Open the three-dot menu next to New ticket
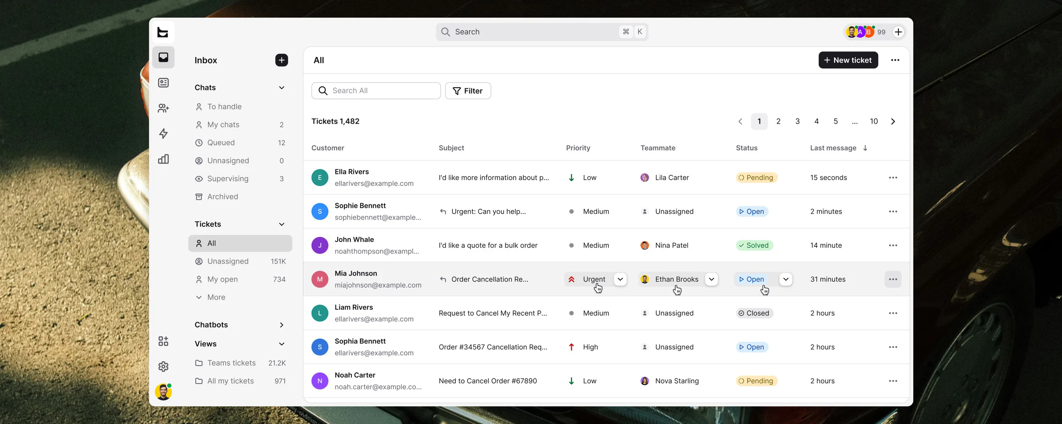The height and width of the screenshot is (424, 1062). pyautogui.click(x=895, y=60)
